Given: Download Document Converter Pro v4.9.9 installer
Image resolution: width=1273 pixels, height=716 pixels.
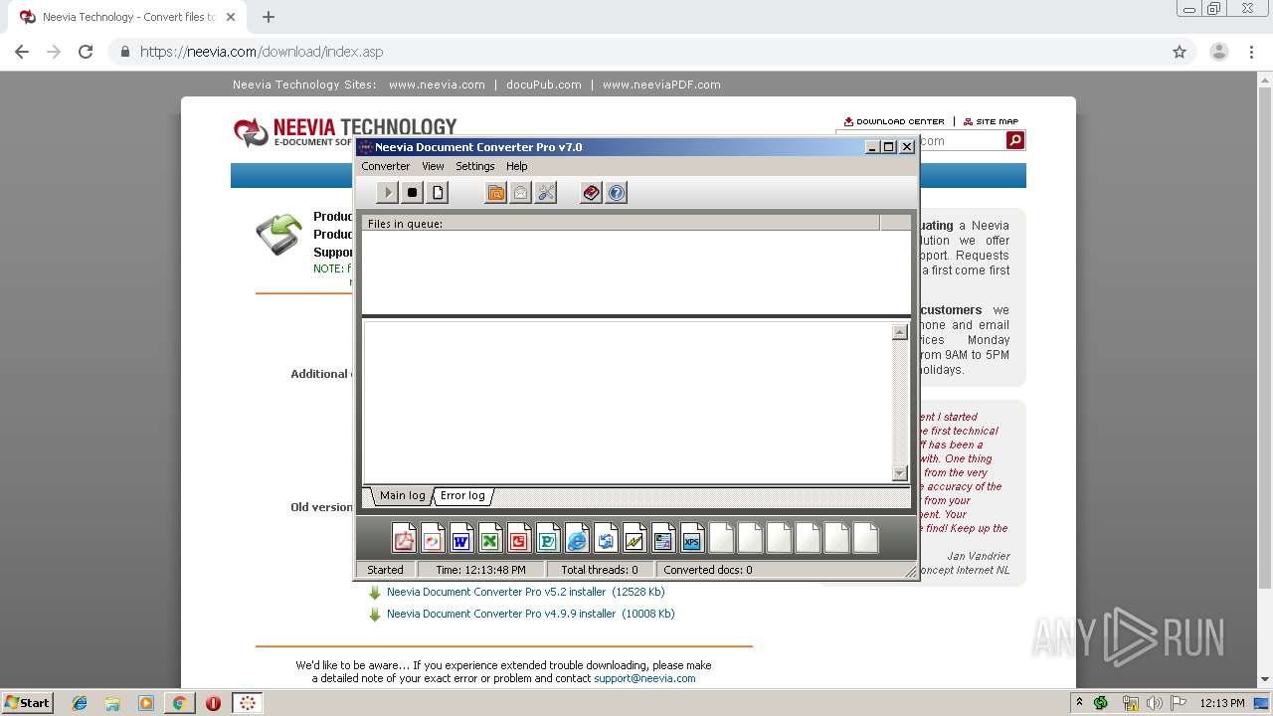Looking at the screenshot, I should click(530, 614).
